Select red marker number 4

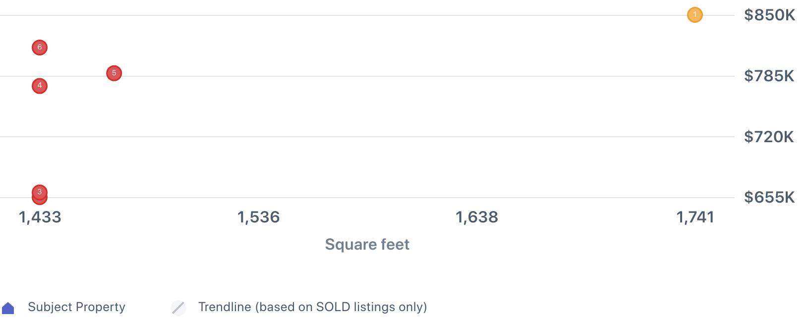coord(40,86)
